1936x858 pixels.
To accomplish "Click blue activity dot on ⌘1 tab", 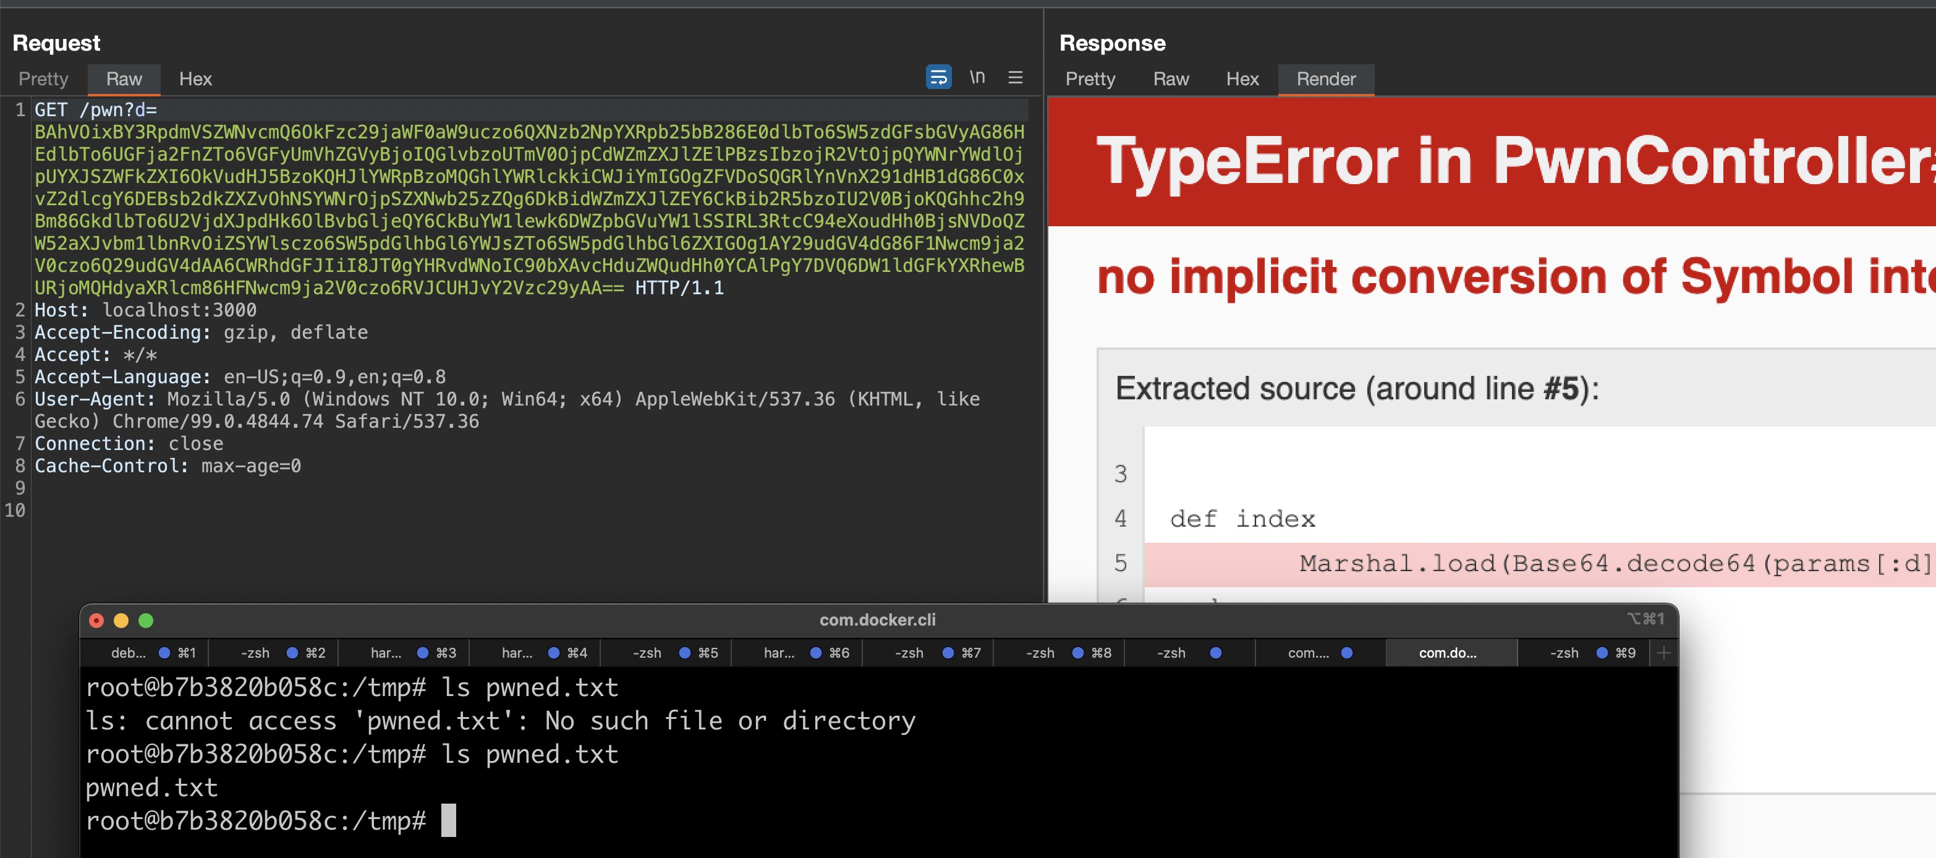I will pos(164,653).
